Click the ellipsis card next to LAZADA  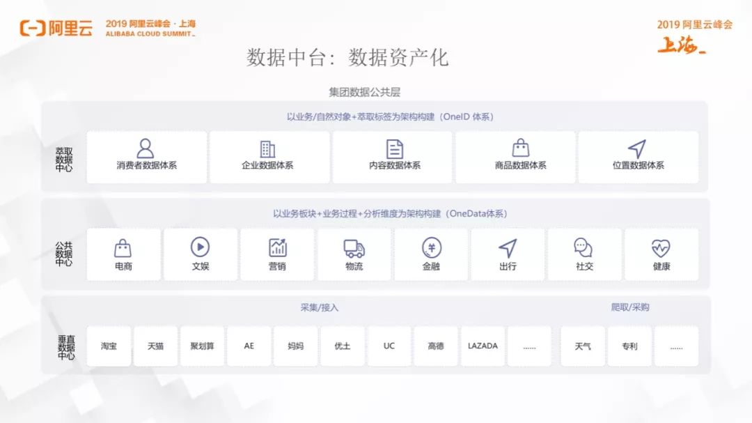pyautogui.click(x=529, y=346)
